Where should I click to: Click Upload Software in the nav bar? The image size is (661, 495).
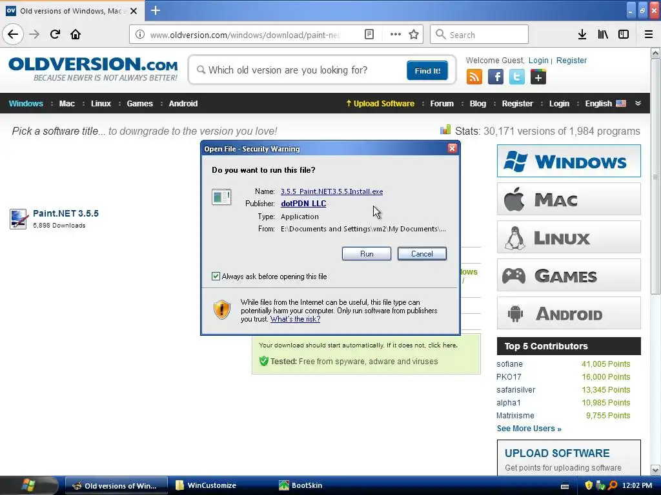[380, 104]
